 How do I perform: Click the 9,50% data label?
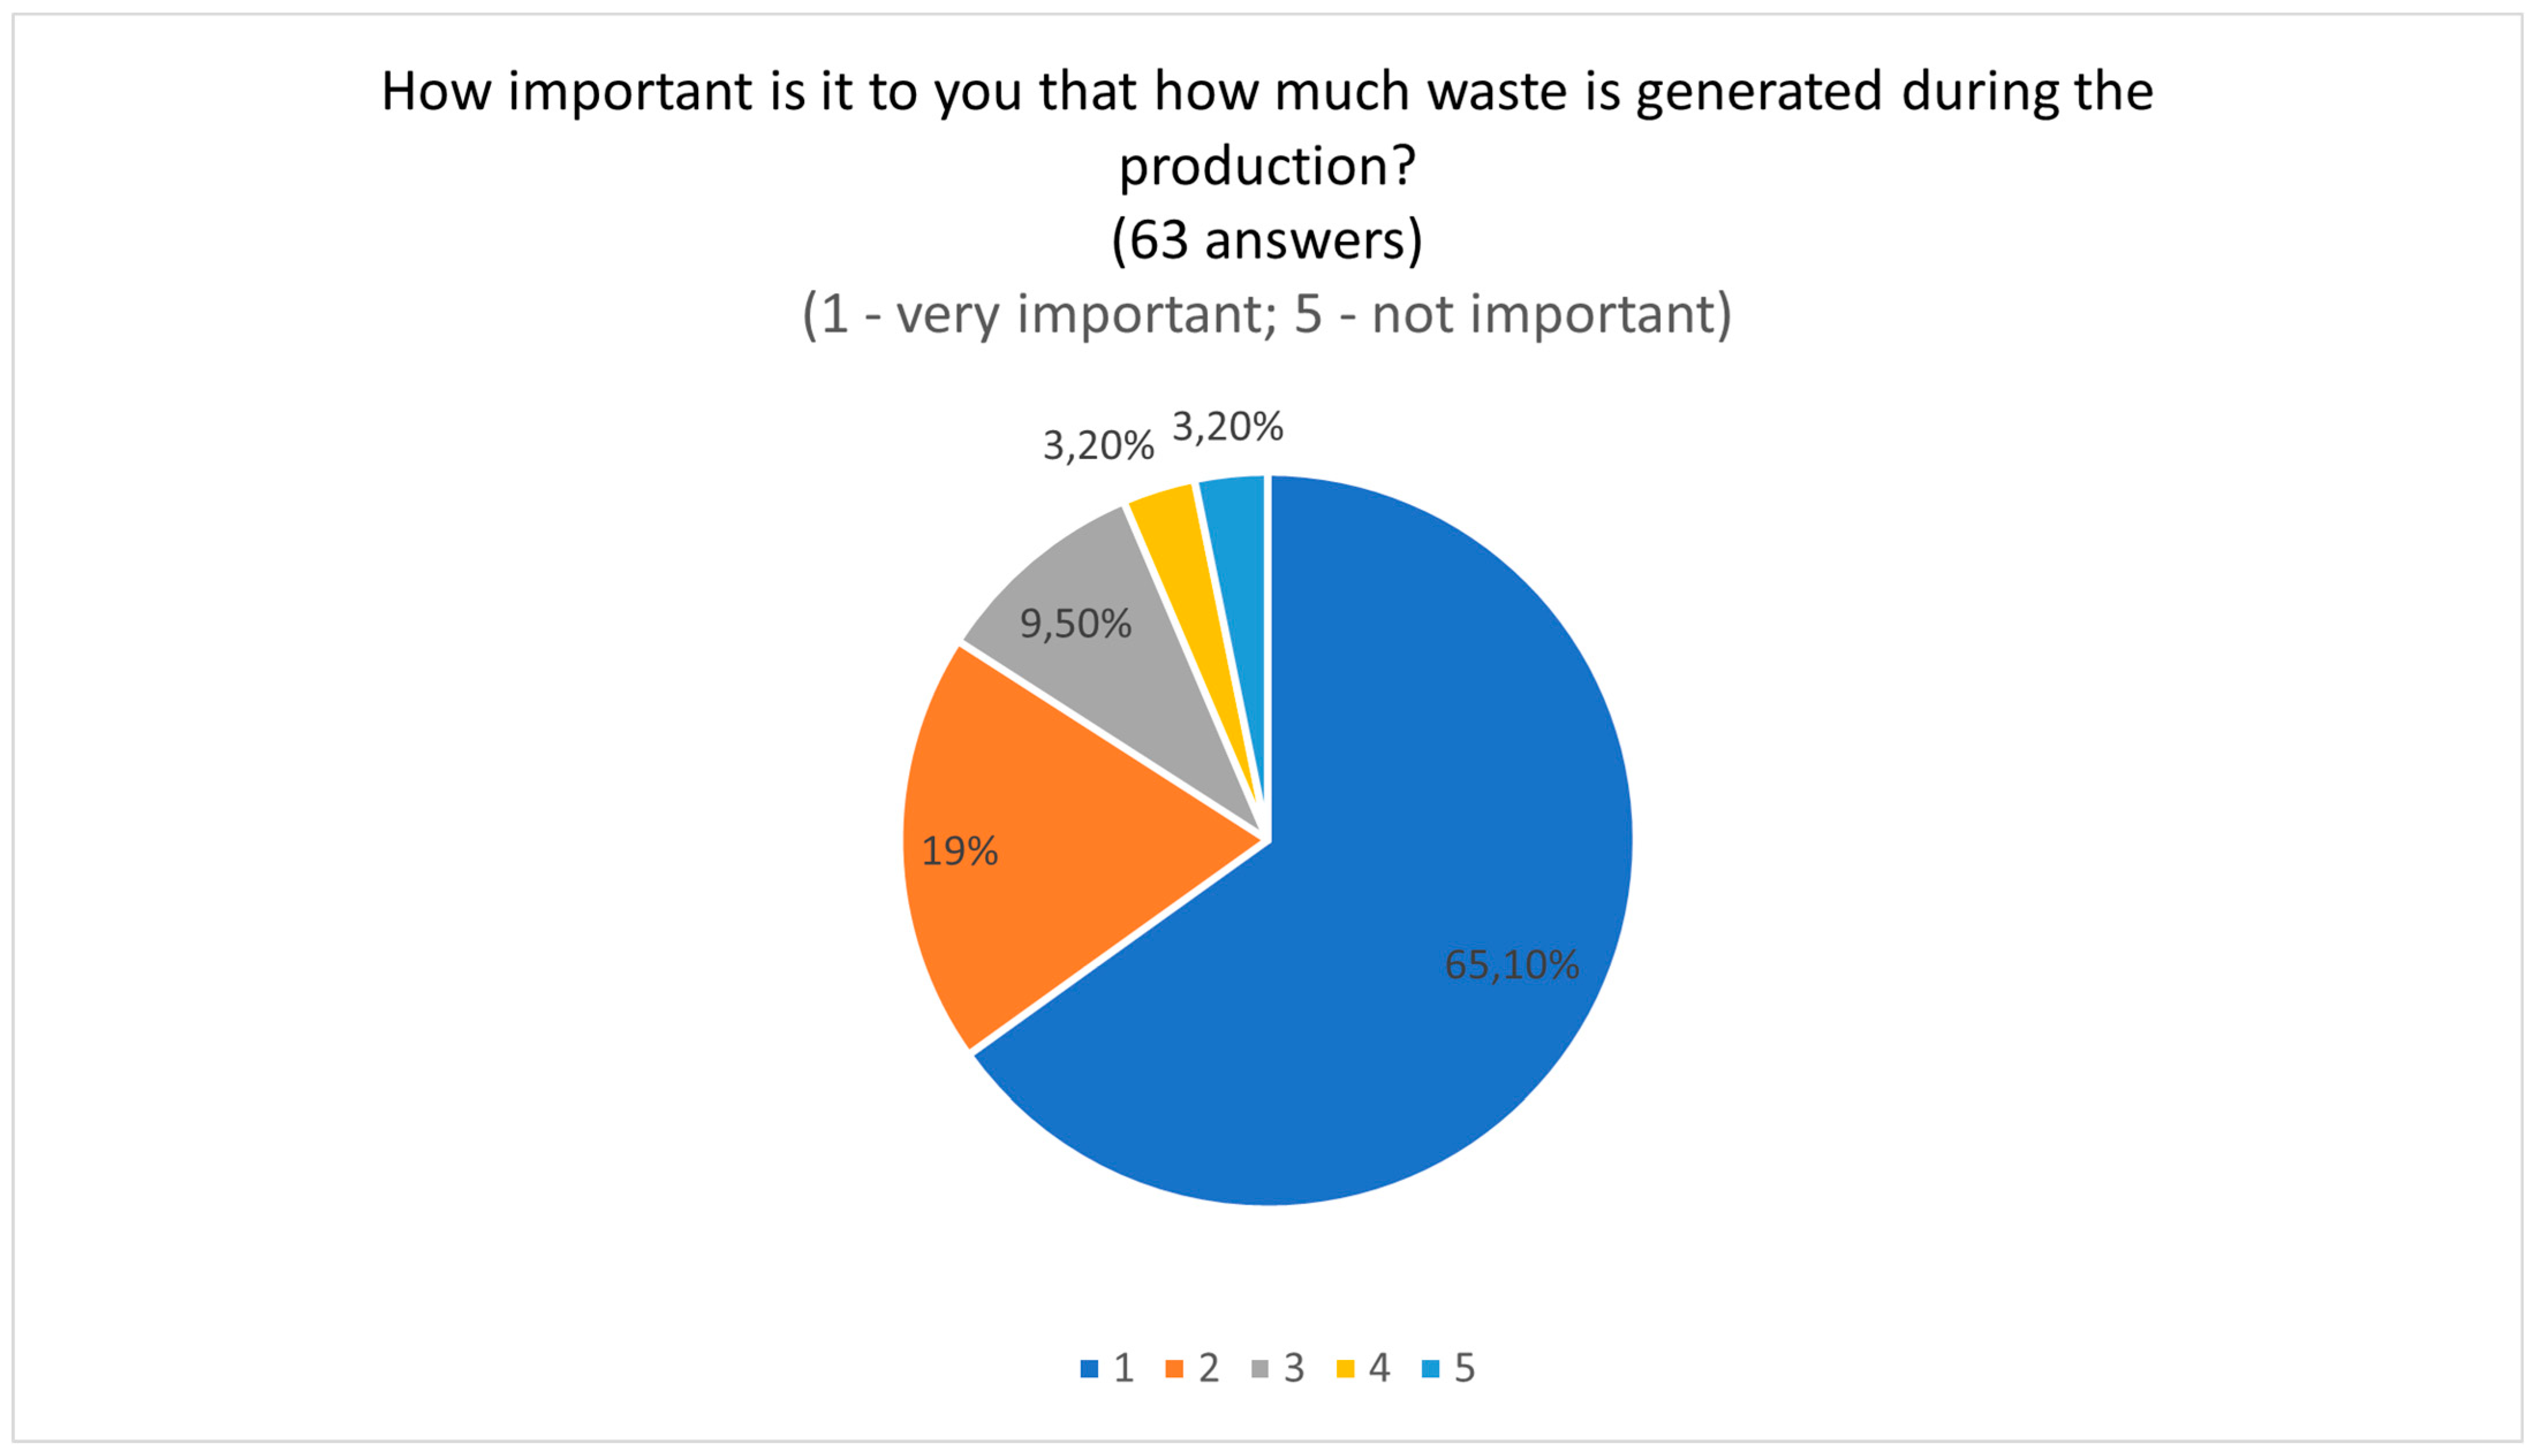[x=1075, y=624]
